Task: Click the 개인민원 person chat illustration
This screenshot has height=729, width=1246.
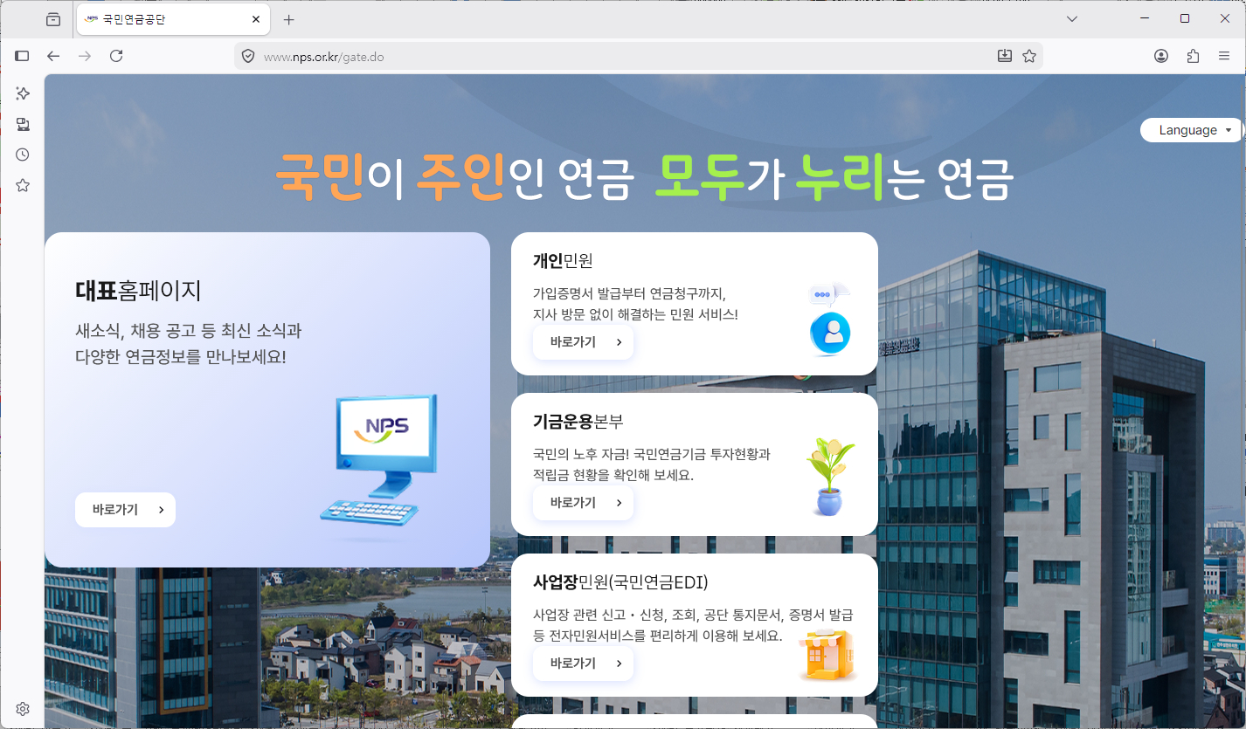Action: pyautogui.click(x=829, y=320)
